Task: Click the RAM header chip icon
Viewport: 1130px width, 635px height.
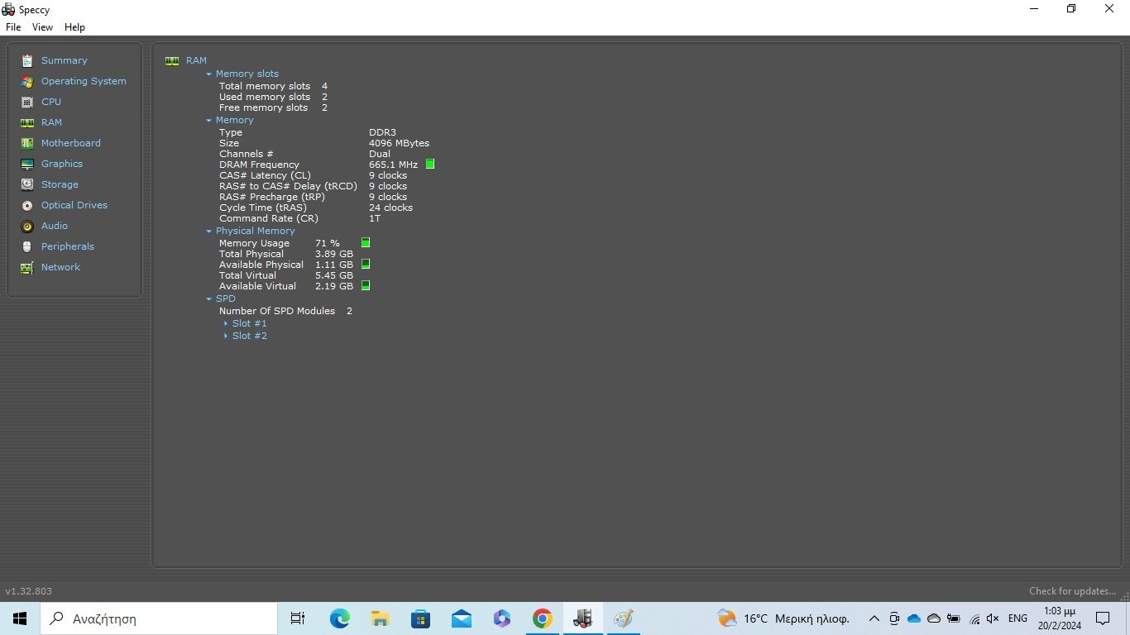Action: [172, 60]
